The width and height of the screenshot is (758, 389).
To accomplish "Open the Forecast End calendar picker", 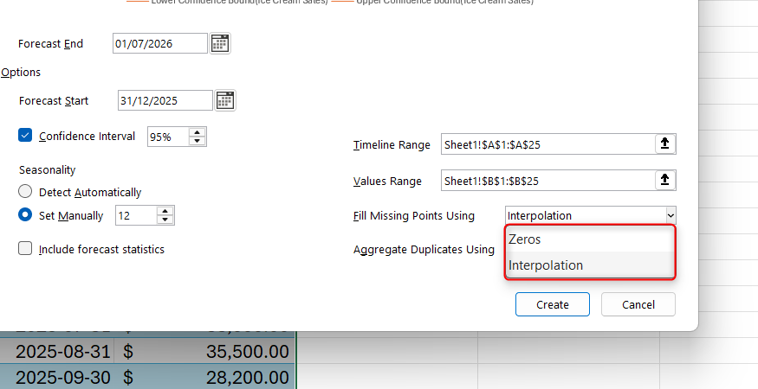I will coord(220,43).
